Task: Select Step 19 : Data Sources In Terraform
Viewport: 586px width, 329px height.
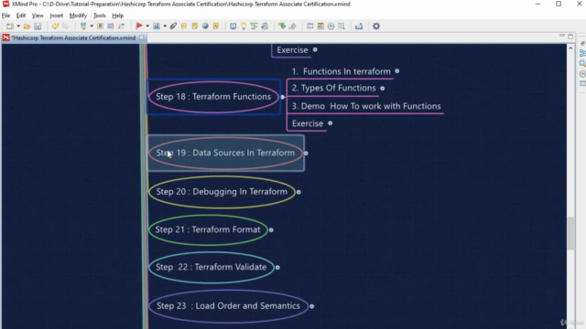Action: pyautogui.click(x=225, y=153)
